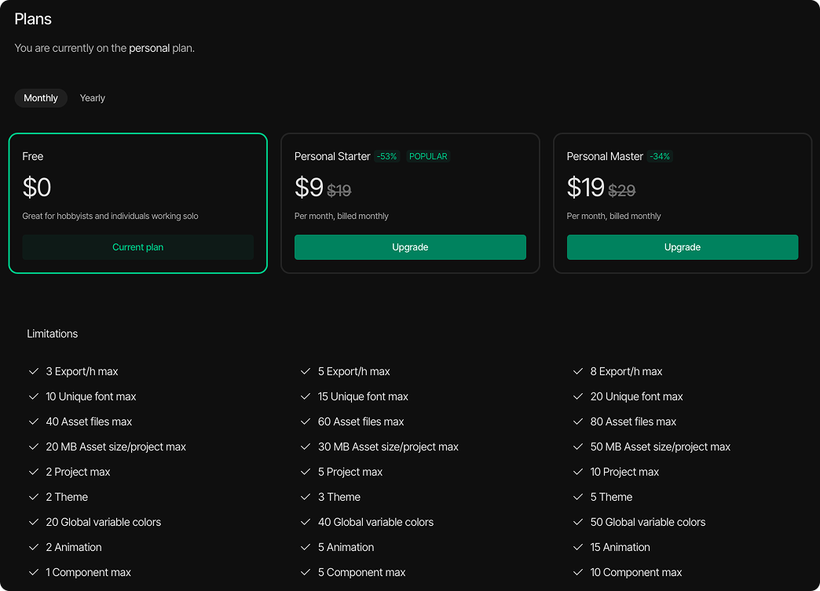820x591 pixels.
Task: Click checkmark beside 20 MB Asset size/project
Action: click(x=34, y=447)
